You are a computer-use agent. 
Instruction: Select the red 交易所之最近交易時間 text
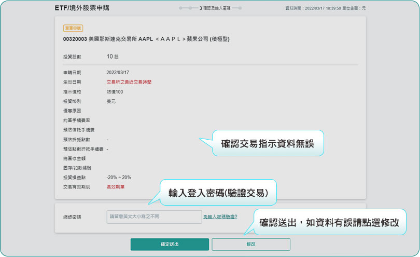tap(129, 82)
